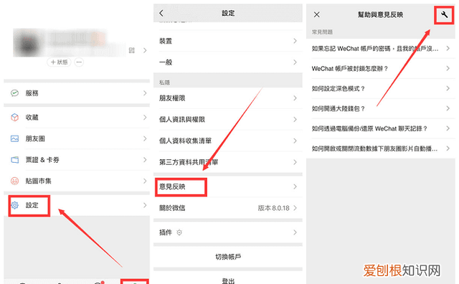Open FAQ about 朋友圈影片自動播放
This screenshot has width=459, height=284.
point(381,148)
